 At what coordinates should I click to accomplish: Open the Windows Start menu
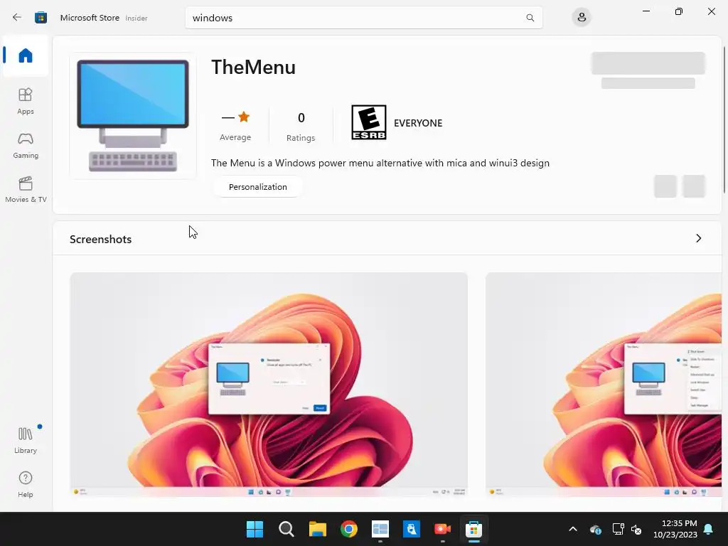click(255, 529)
